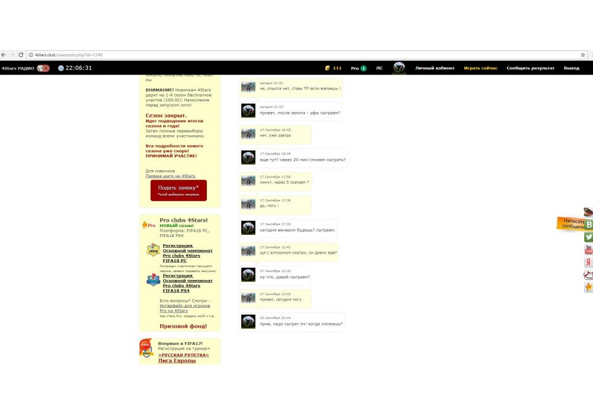
Task: Go forward with the browser forward arrow
Action: [12, 55]
